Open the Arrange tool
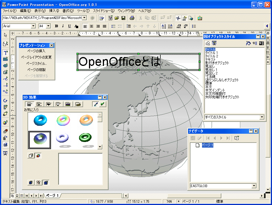Image resolution: width=272 pixels, height=205 pixels. 5,114
